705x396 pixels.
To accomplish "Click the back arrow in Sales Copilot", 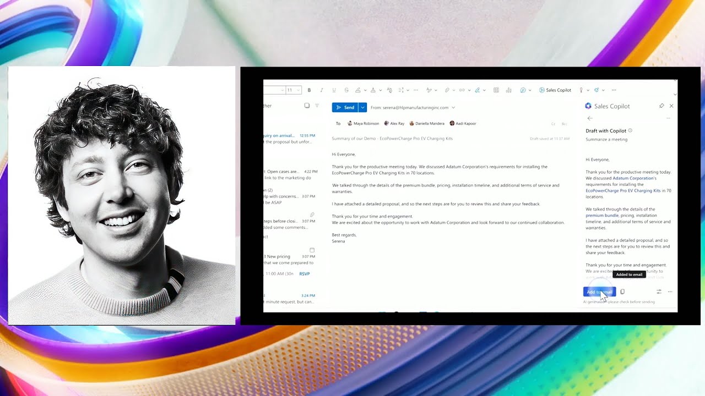I will (x=590, y=118).
